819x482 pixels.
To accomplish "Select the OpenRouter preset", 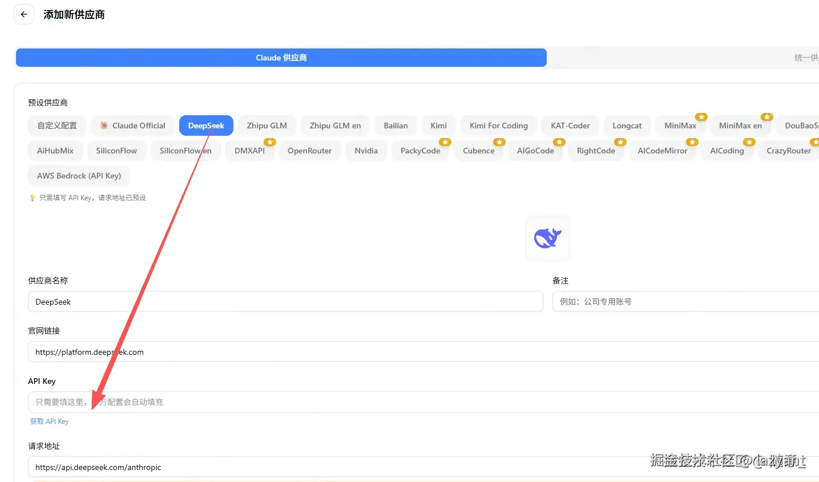I will [309, 151].
